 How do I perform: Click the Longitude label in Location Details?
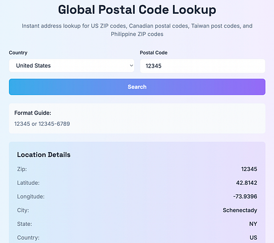(31, 197)
